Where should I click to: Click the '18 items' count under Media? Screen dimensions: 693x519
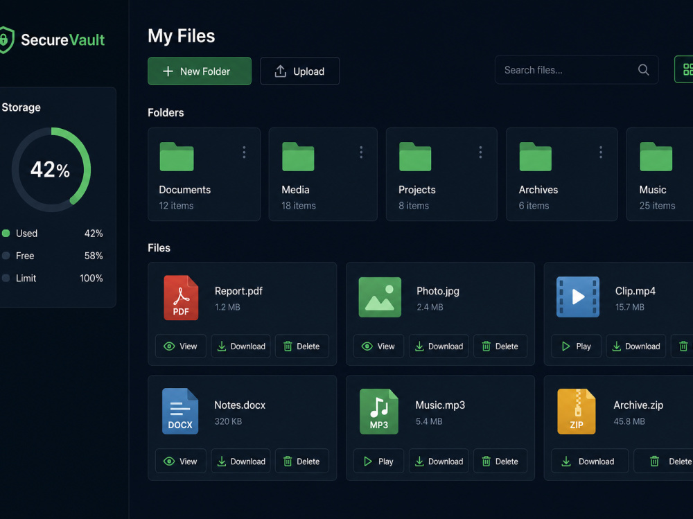(299, 206)
